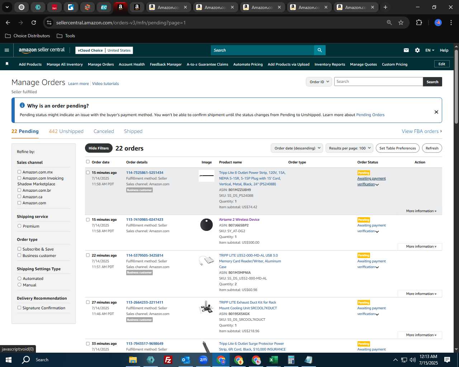The width and height of the screenshot is (459, 367).
Task: Open the Windows Start menu
Action: click(x=9, y=360)
